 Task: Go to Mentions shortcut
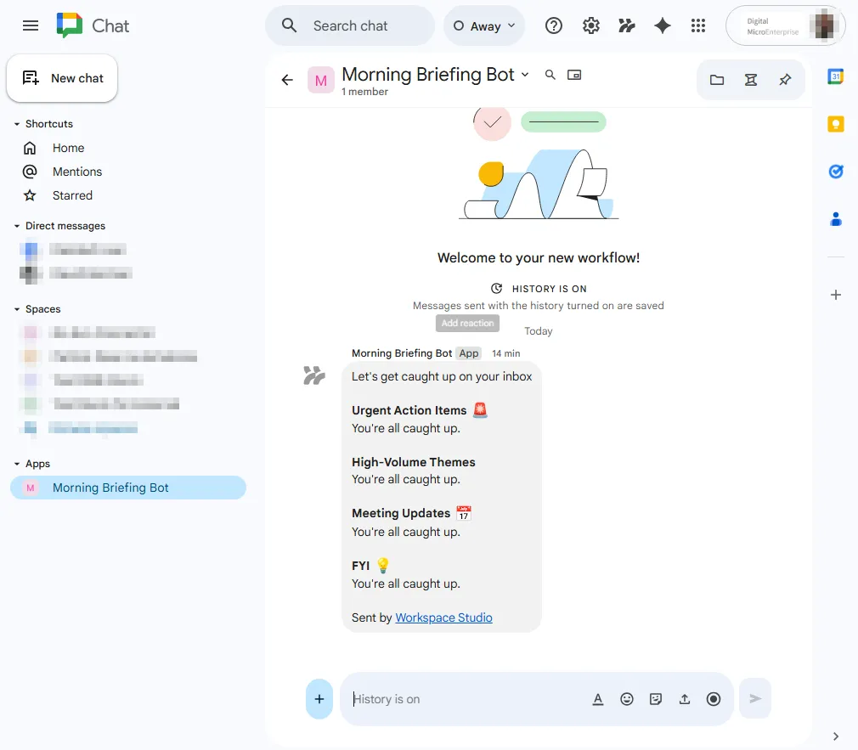tap(76, 172)
